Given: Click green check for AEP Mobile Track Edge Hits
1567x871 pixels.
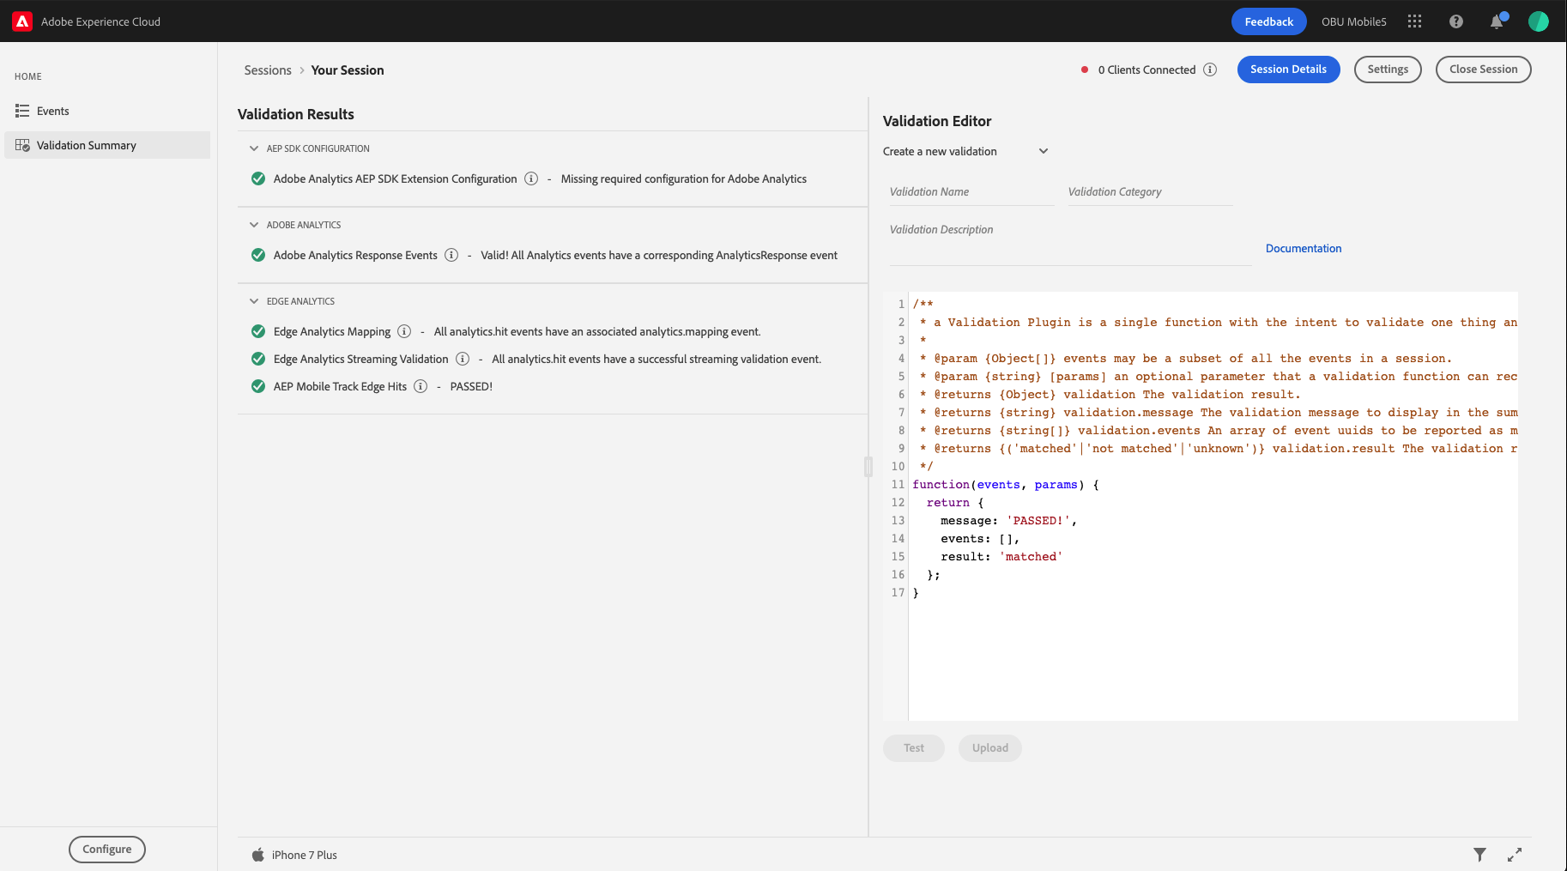Looking at the screenshot, I should pos(258,386).
